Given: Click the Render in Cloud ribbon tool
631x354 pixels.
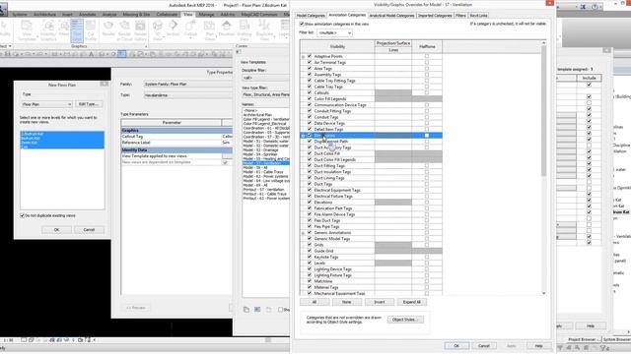Looking at the screenshot, I should click(124, 30).
